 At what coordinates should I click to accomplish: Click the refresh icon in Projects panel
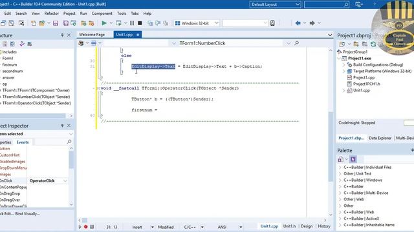(373, 44)
